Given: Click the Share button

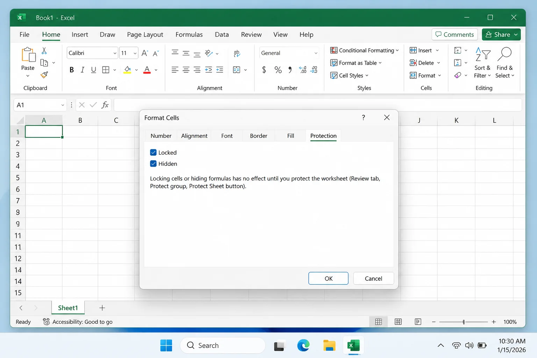Looking at the screenshot, I should point(501,35).
